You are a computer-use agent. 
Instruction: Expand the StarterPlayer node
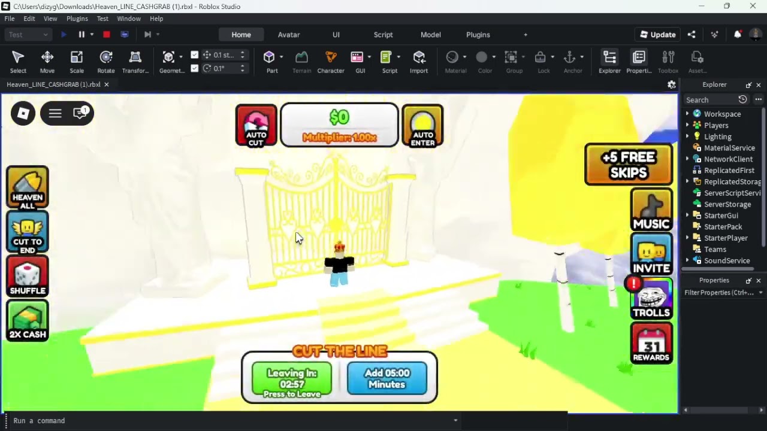pyautogui.click(x=687, y=238)
